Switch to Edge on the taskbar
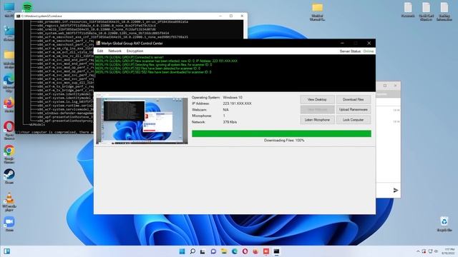The height and width of the screenshot is (257, 458). point(234,251)
